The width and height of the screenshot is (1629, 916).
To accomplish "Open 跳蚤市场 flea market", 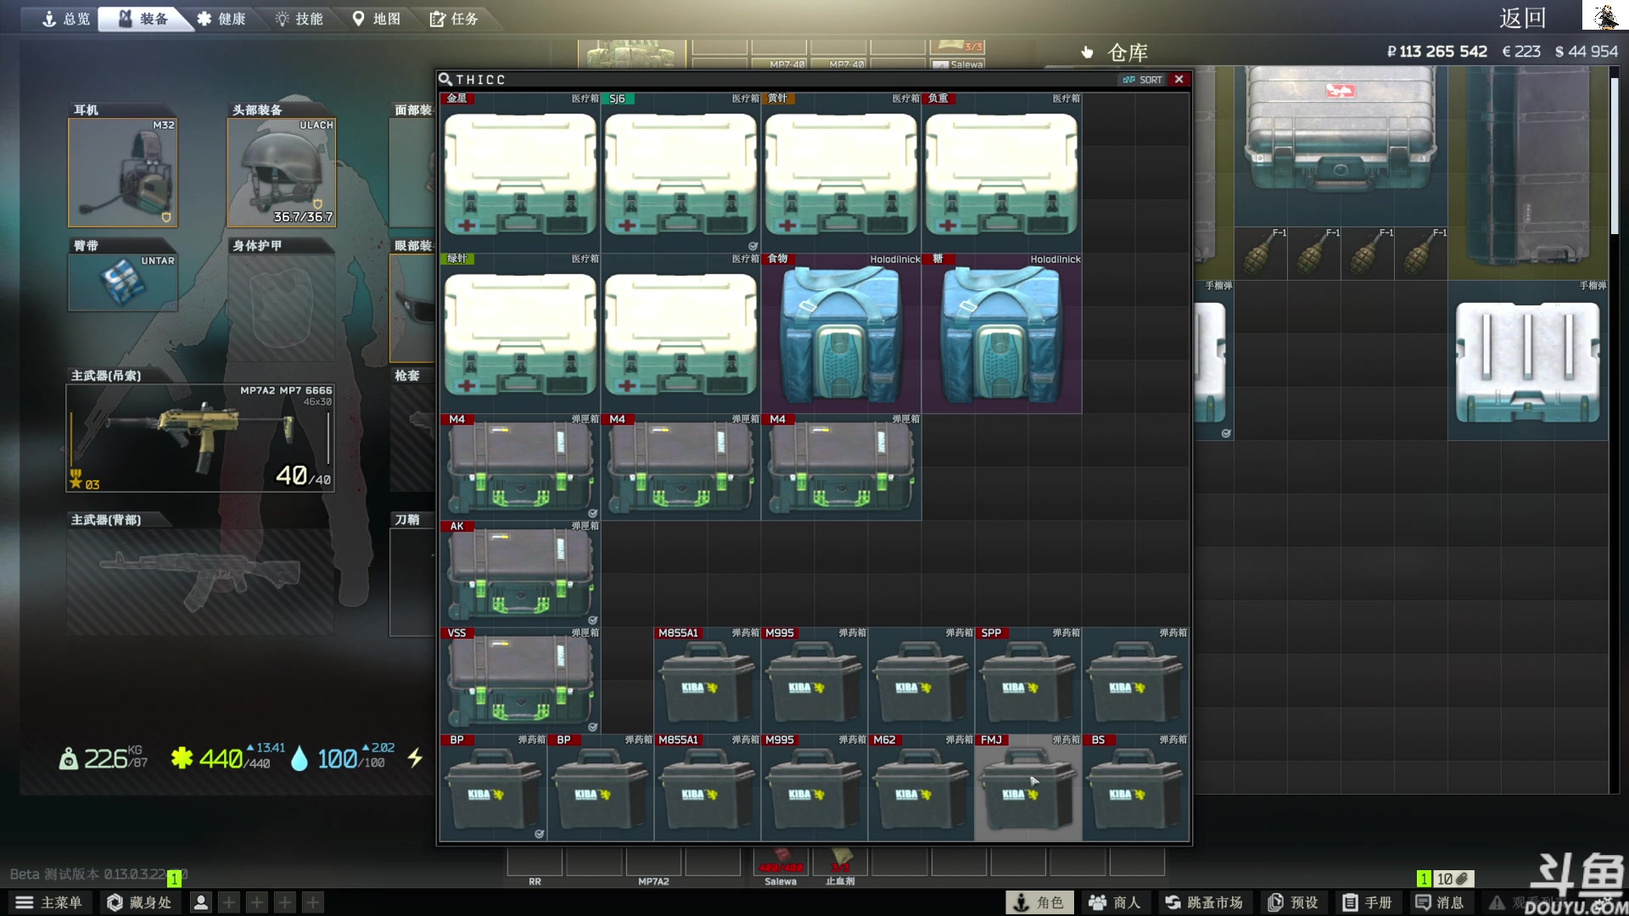I will pos(1204,902).
